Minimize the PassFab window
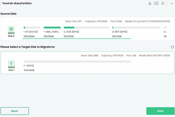The height and width of the screenshot is (117, 175). tap(172, 4)
